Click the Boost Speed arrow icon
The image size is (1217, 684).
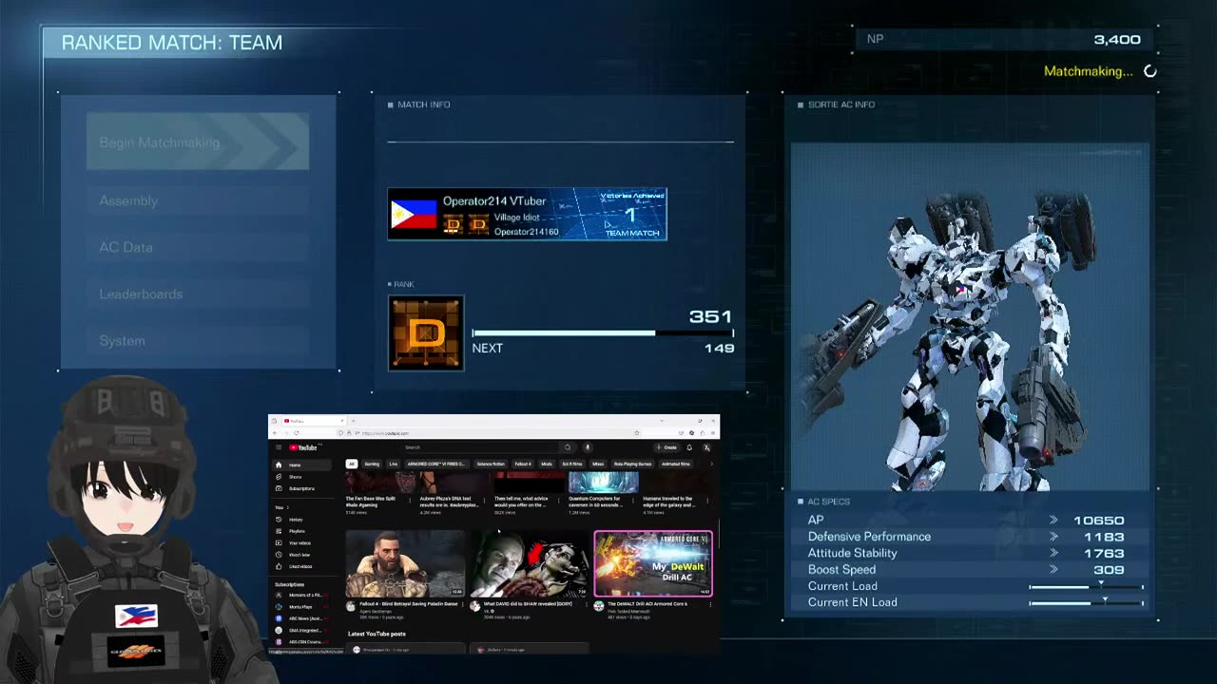coord(1053,569)
